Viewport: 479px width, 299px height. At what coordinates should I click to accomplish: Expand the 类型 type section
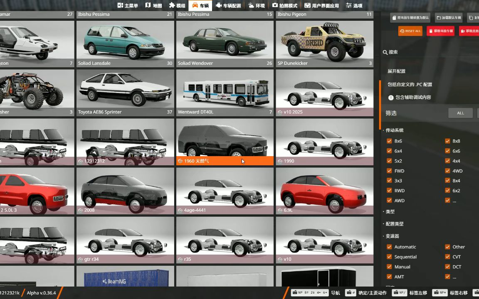pyautogui.click(x=390, y=211)
